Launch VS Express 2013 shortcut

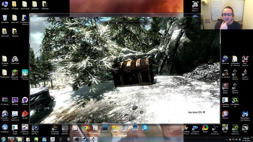(x=35, y=129)
